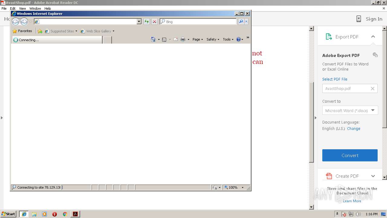This screenshot has width=387, height=218.
Task: Open the Safety menu
Action: point(213,39)
